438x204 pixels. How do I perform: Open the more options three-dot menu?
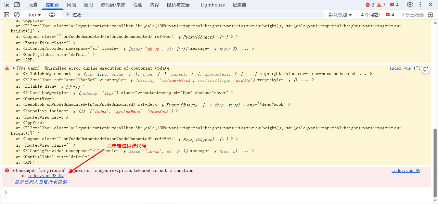tap(420, 5)
